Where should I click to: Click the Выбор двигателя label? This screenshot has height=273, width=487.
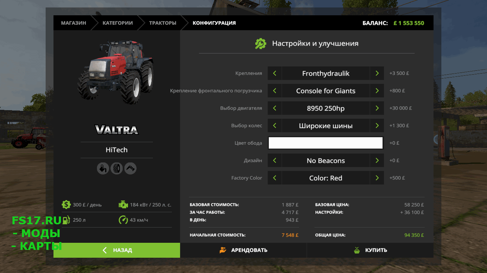pos(241,108)
